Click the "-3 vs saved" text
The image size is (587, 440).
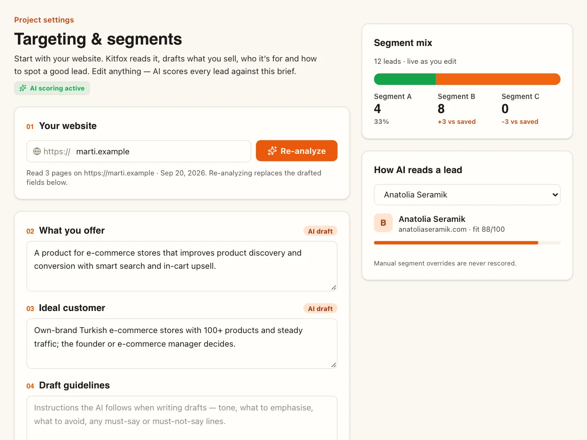click(520, 121)
